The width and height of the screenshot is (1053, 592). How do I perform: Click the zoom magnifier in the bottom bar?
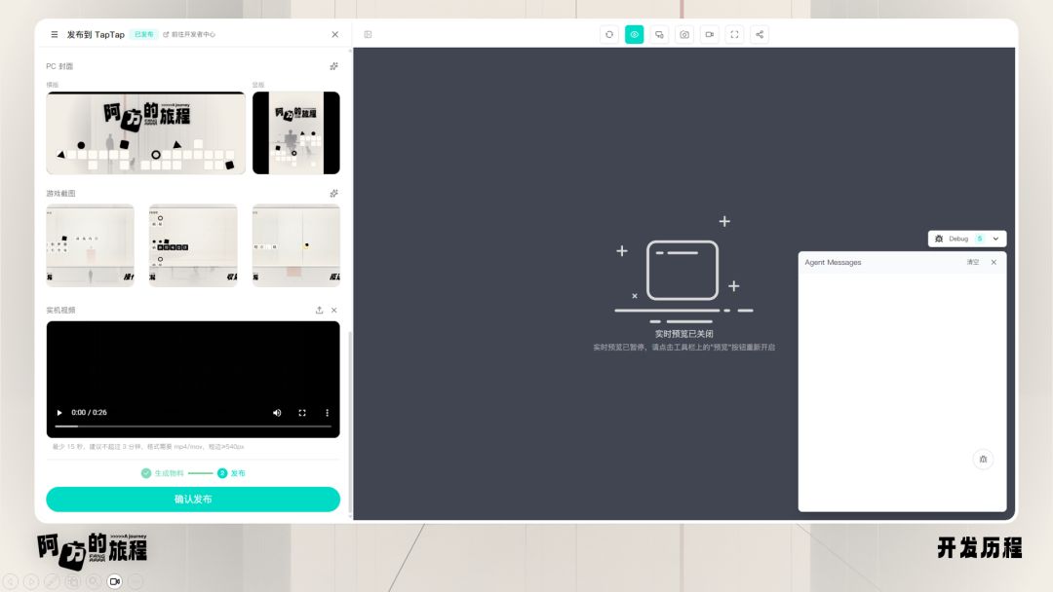click(x=94, y=581)
